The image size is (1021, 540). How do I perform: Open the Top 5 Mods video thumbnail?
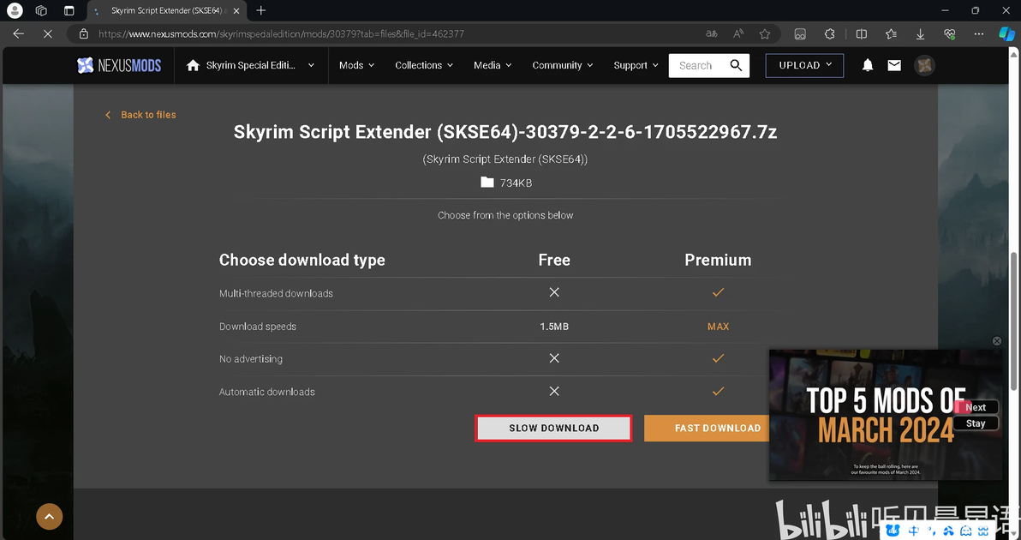click(x=886, y=415)
